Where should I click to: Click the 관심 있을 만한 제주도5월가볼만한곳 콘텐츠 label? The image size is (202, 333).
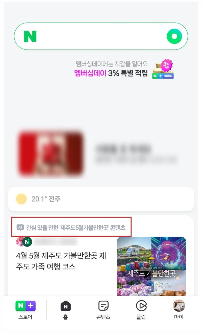[75, 228]
